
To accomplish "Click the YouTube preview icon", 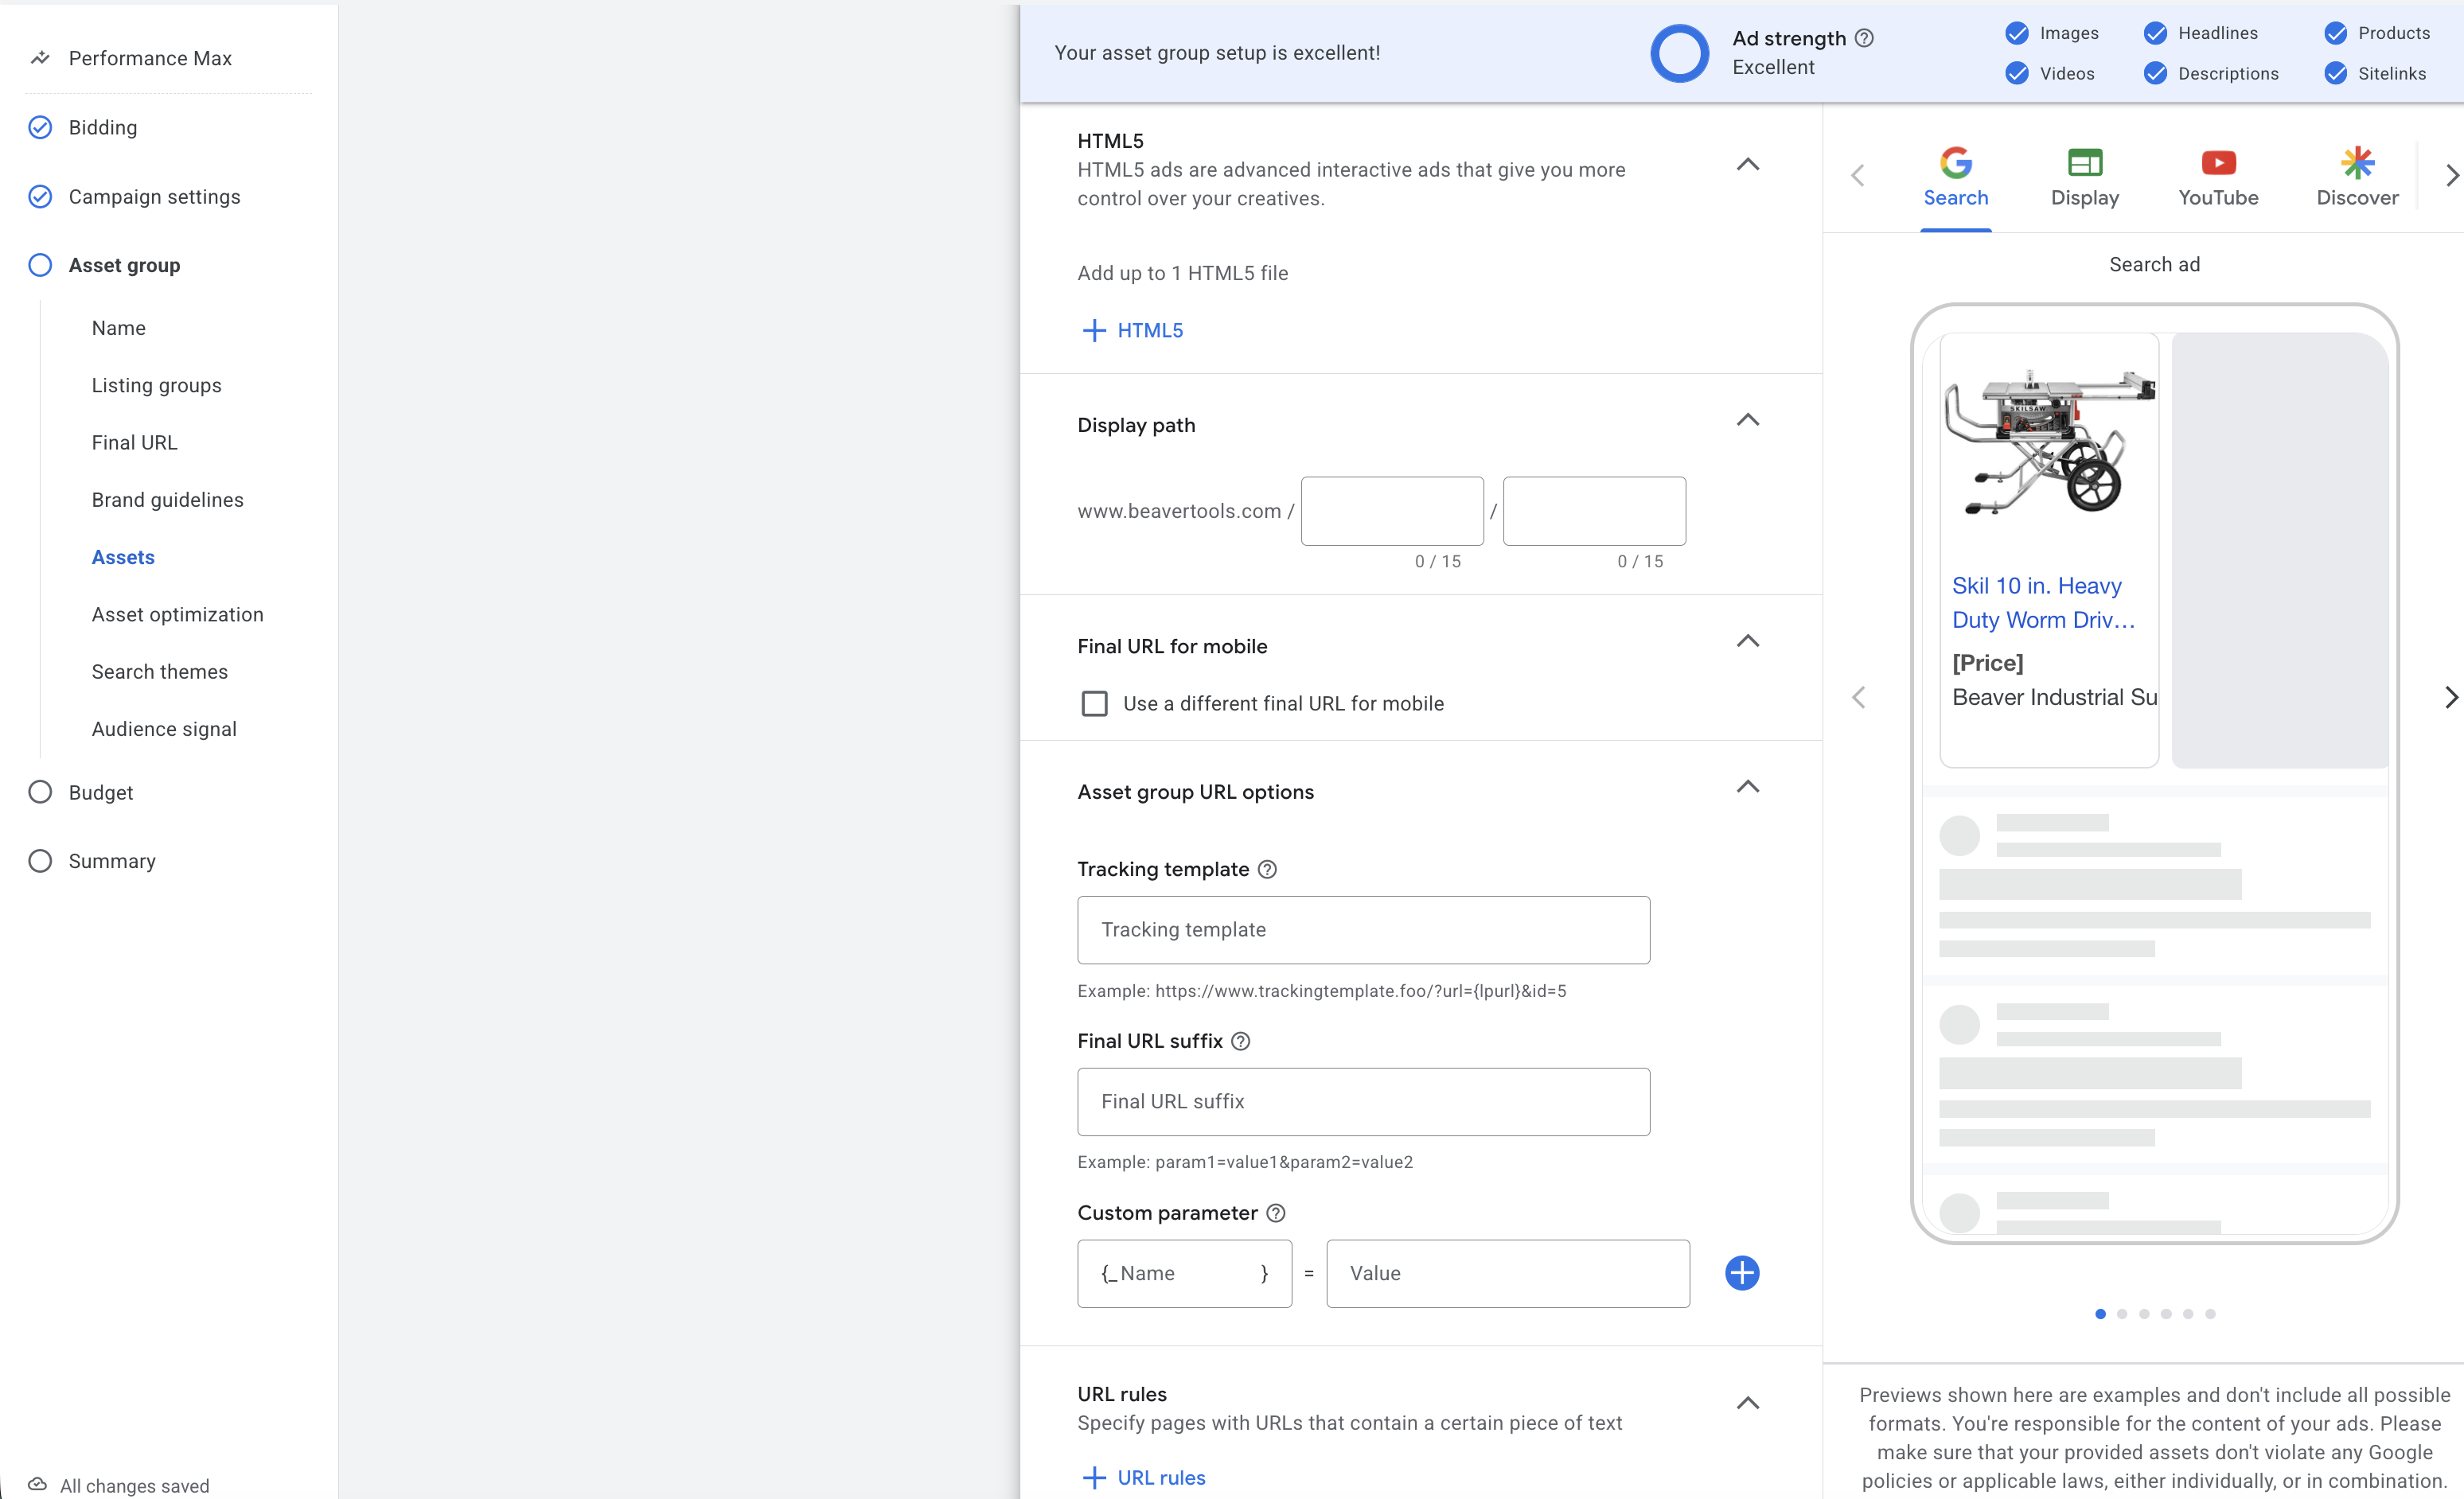I will point(2218,162).
